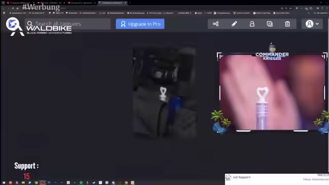Open the account avatar dropdown menu
329x185 pixels.
(x=312, y=24)
